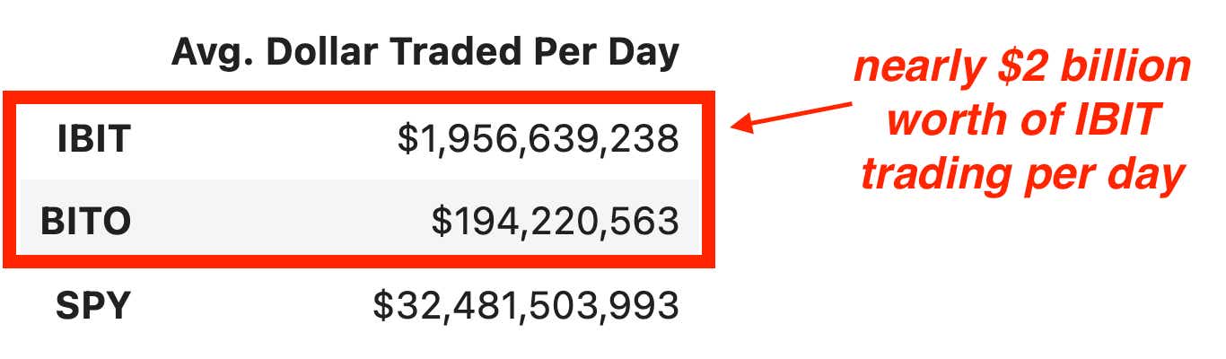Click the red arrow pointing at the table
1226x359 pixels.
790,117
